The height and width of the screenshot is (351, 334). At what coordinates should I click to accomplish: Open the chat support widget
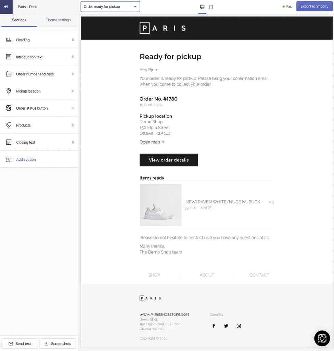[322, 338]
